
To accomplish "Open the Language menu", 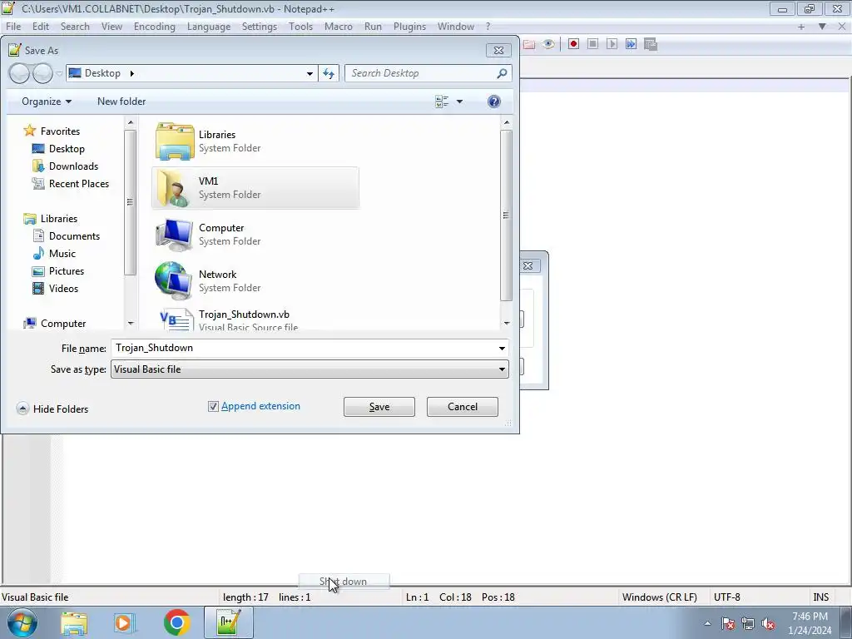I will click(x=209, y=27).
